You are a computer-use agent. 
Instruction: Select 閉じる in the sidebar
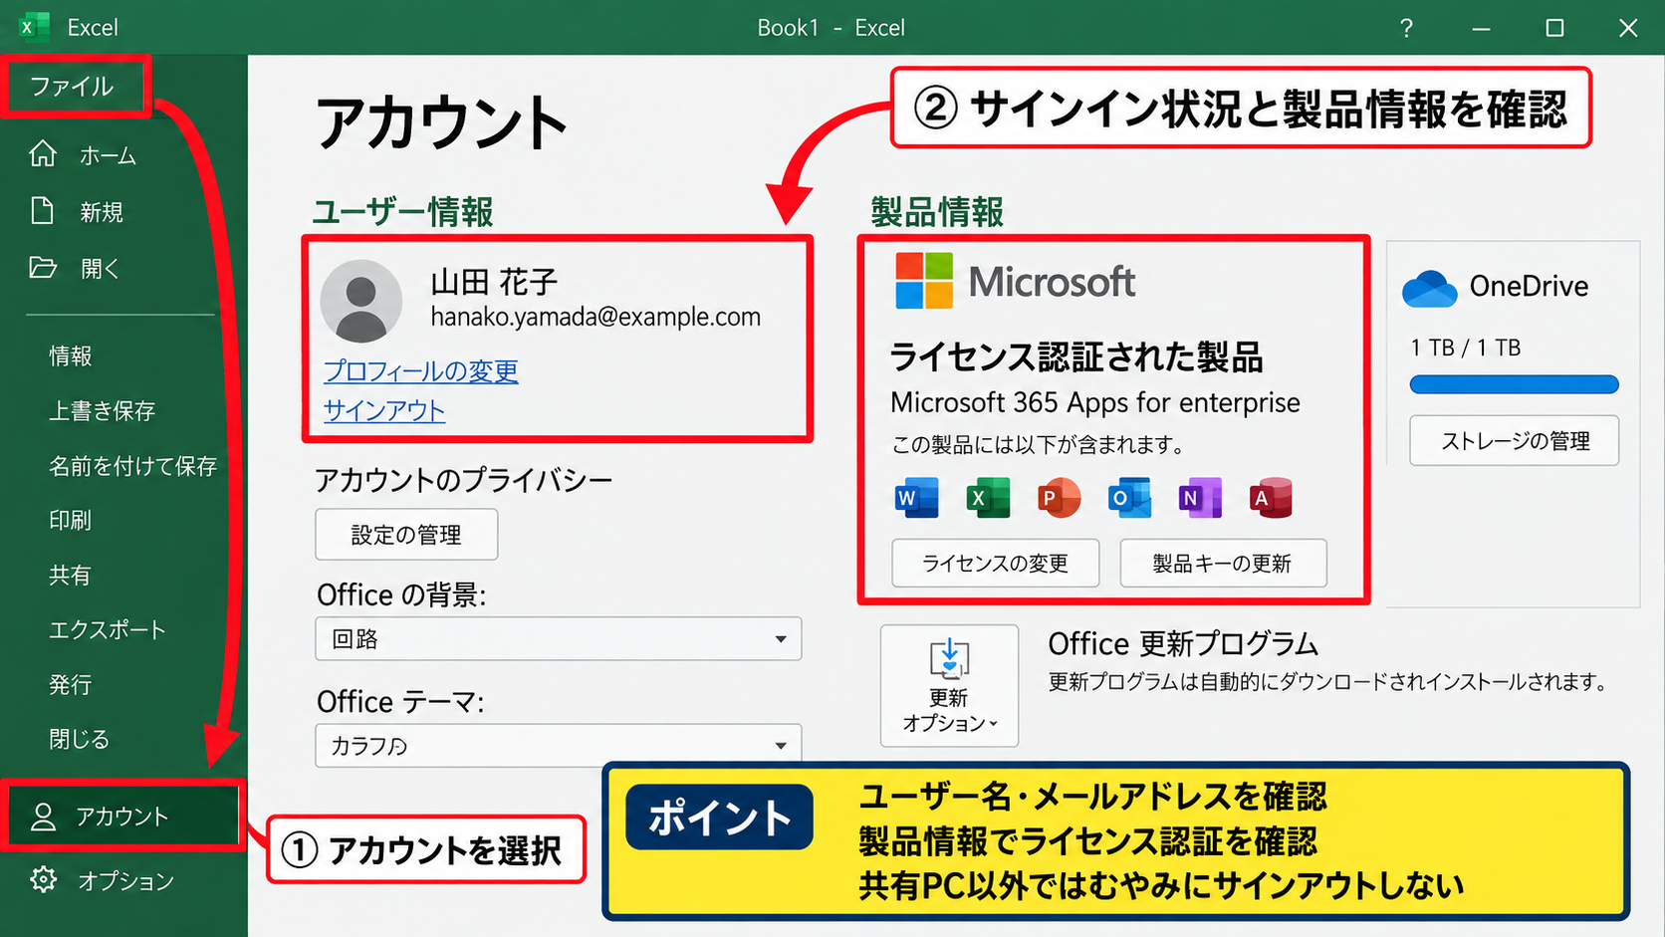80,740
